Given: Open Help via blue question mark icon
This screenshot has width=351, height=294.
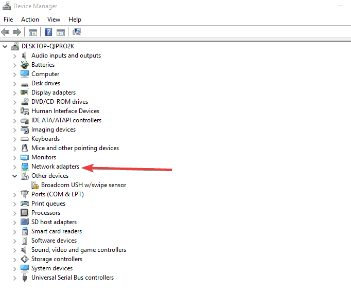Looking at the screenshot, I should (x=48, y=32).
